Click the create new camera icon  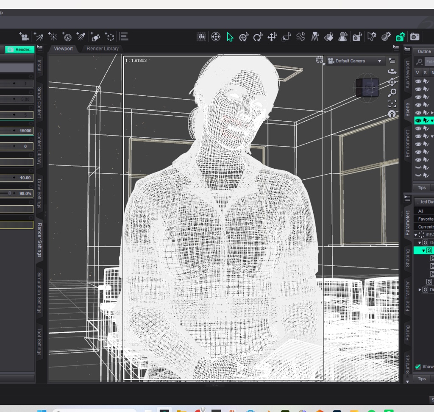pyautogui.click(x=24, y=36)
